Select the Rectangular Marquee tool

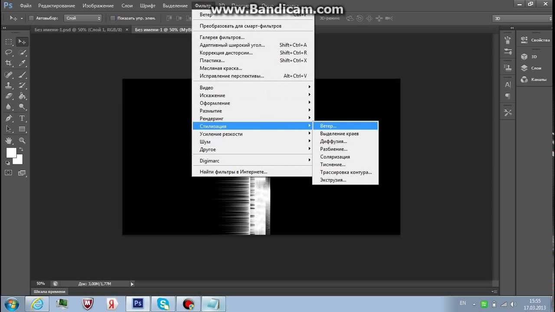[9, 42]
